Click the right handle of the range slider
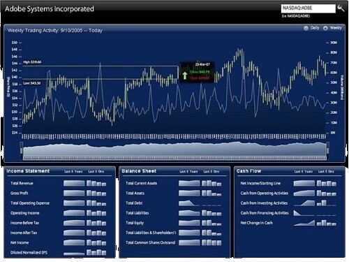The image size is (349, 262). tap(328, 147)
